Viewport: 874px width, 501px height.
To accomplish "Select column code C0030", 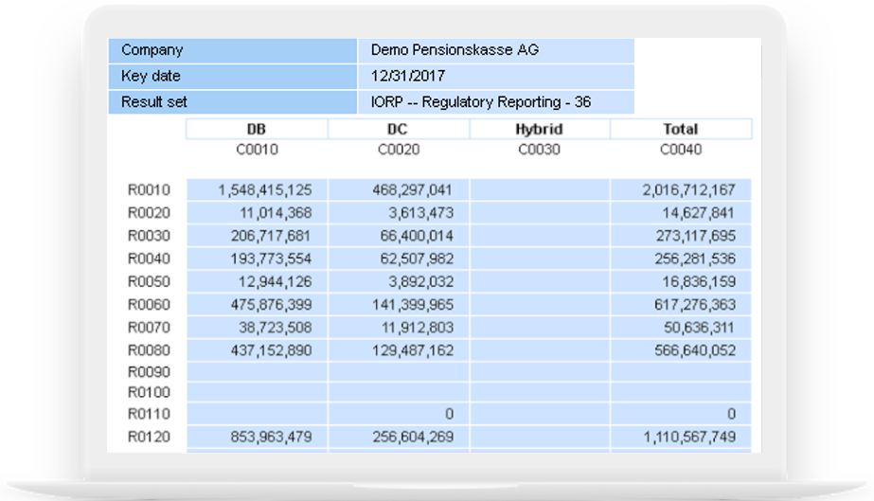I will pos(539,149).
